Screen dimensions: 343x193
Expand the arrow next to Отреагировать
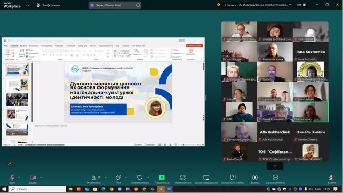[148, 177]
